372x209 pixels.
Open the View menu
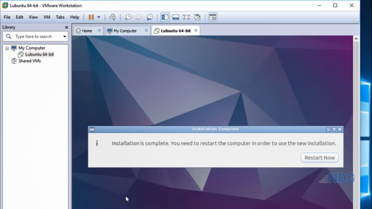click(x=33, y=17)
